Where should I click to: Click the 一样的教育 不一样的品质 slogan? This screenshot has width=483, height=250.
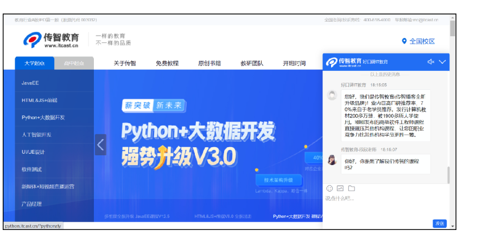click(x=113, y=40)
